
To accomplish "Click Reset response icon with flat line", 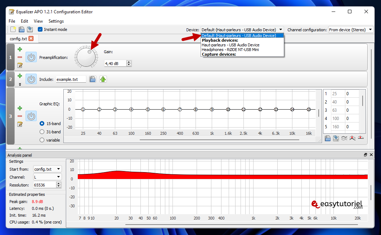I will tap(361, 138).
